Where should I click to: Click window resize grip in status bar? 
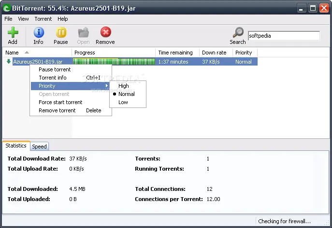(327, 223)
